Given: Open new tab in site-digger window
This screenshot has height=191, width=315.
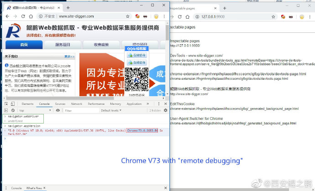Looking at the screenshot, I should point(68,8).
